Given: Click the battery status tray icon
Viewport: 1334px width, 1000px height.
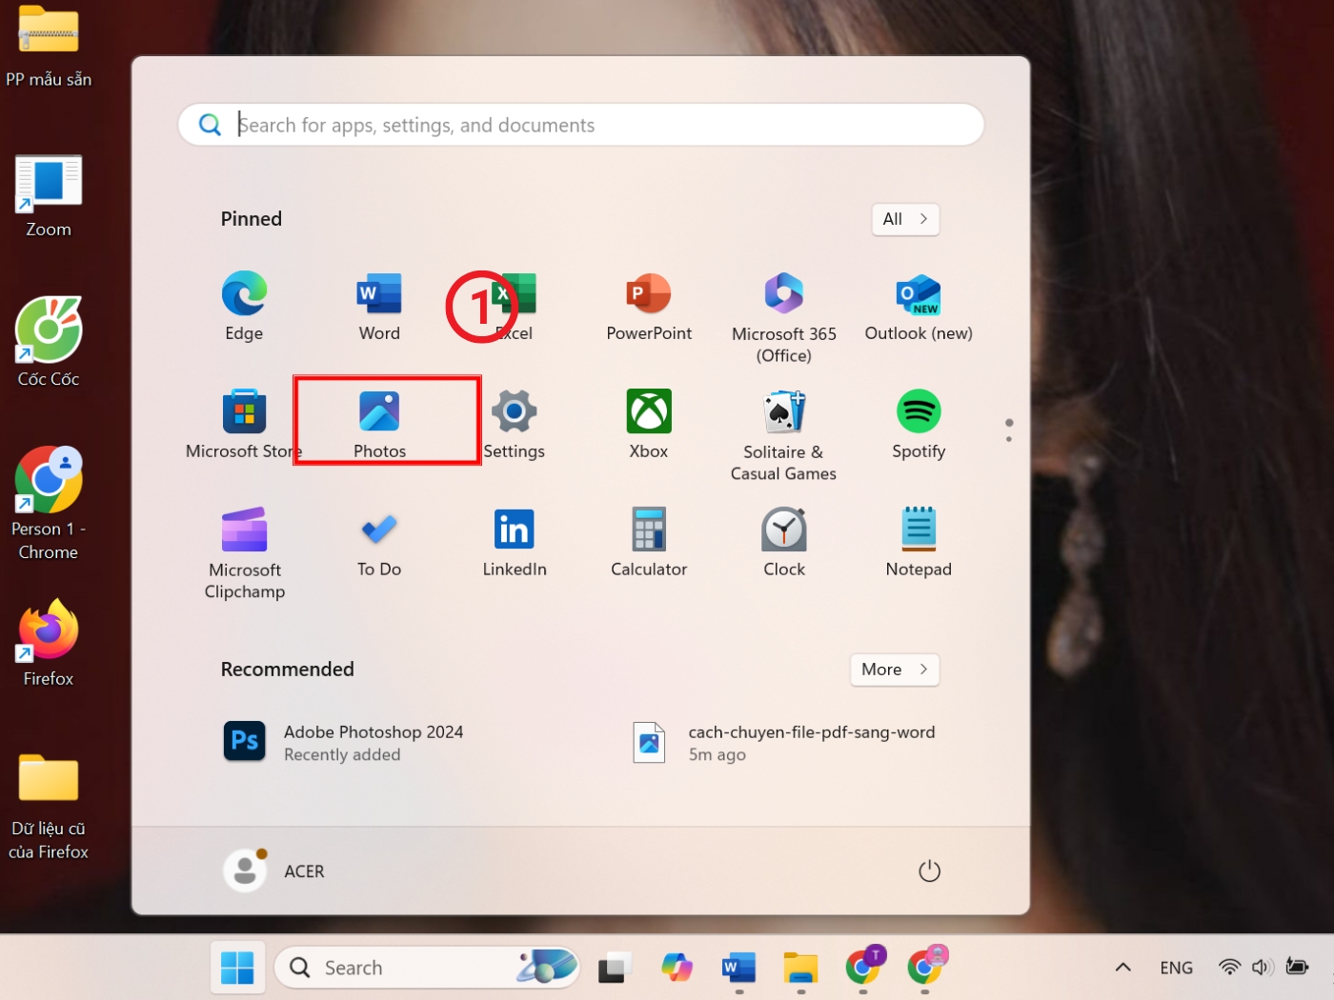Looking at the screenshot, I should point(1297,967).
